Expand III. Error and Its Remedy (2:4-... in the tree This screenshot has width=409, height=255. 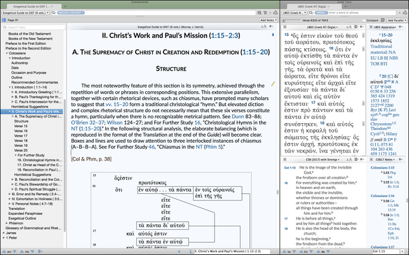[10, 194]
